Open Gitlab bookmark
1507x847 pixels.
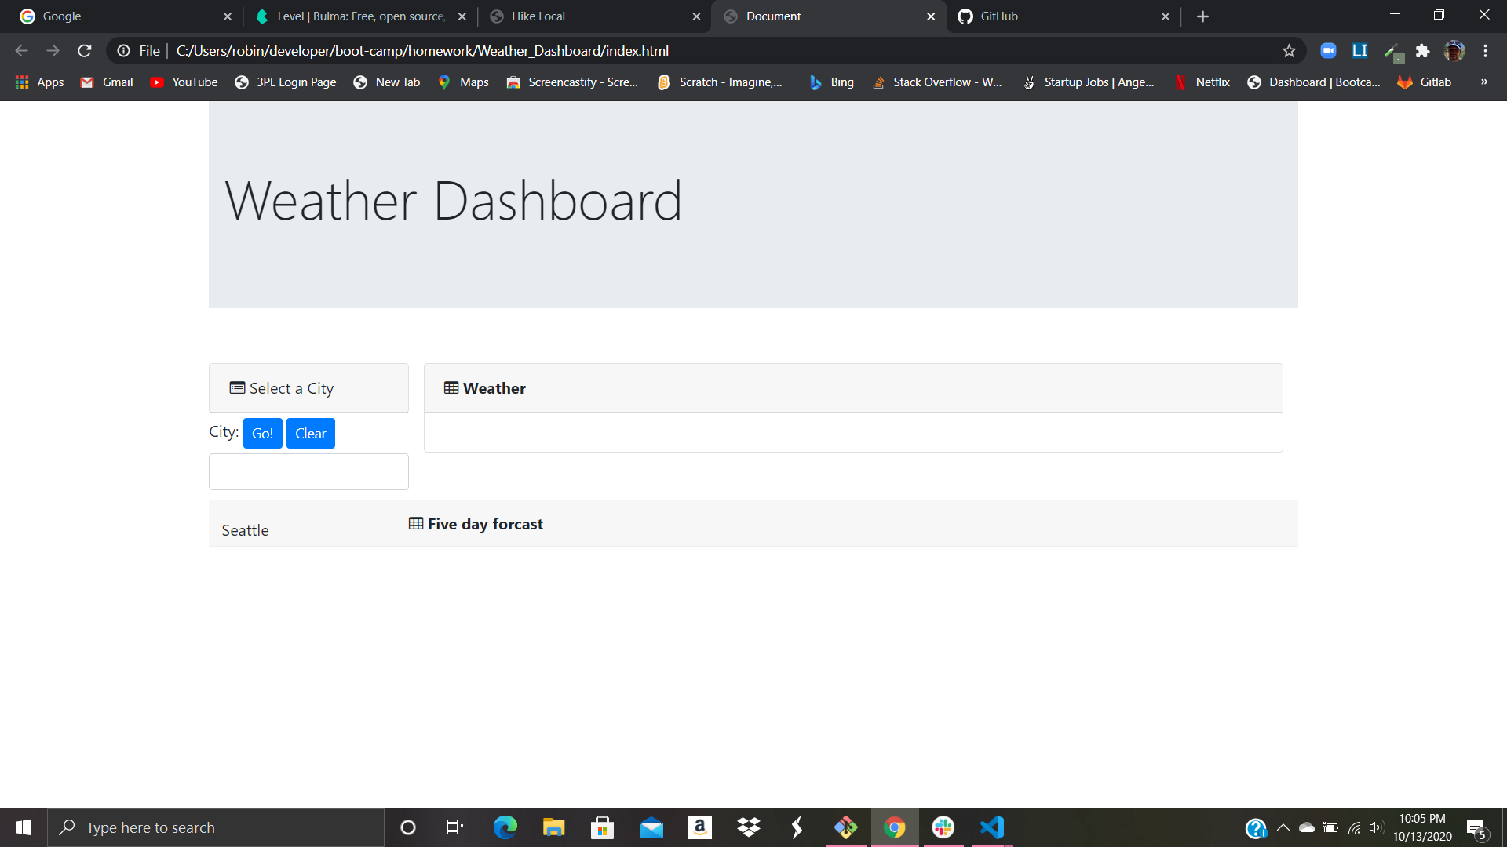coord(1425,82)
